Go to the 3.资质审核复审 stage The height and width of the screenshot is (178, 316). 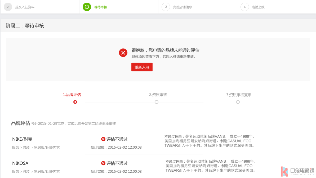point(239,95)
